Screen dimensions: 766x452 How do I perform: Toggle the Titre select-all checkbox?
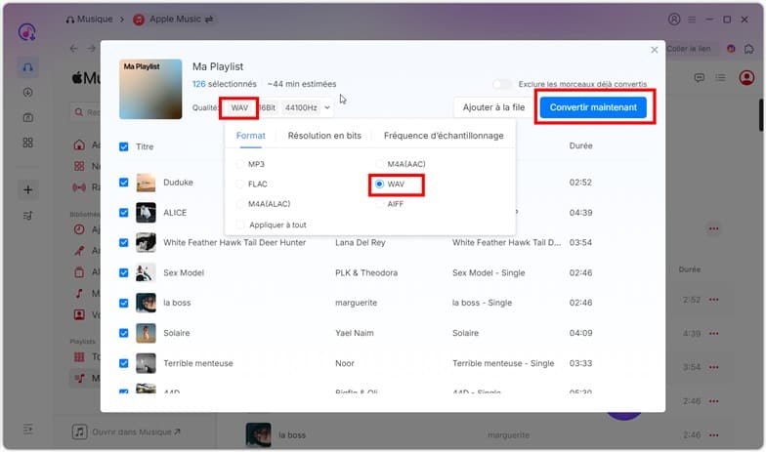click(x=123, y=146)
